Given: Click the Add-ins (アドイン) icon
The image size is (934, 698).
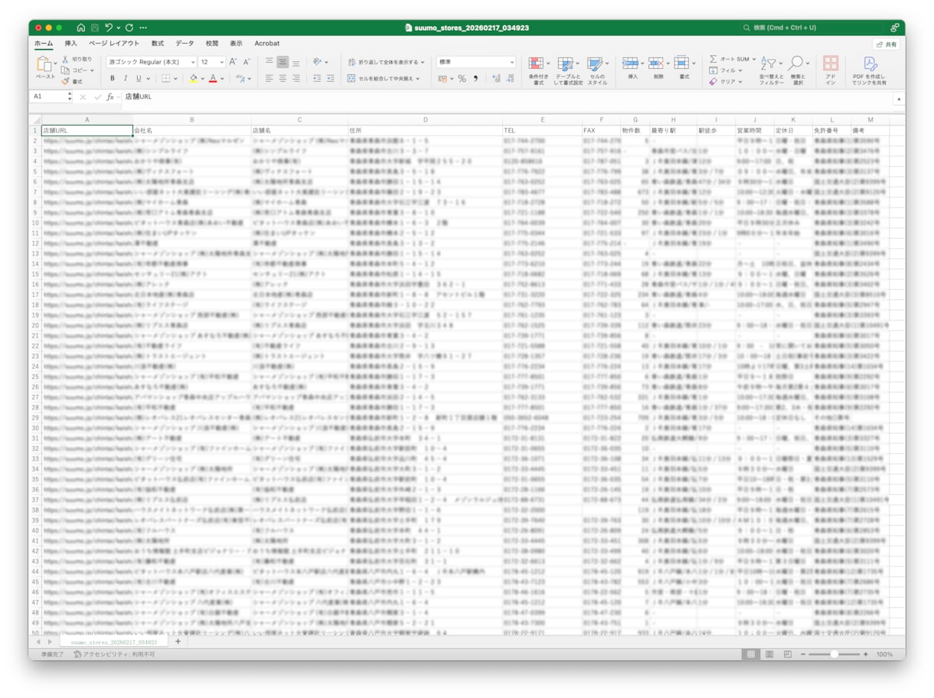Looking at the screenshot, I should pyautogui.click(x=831, y=64).
